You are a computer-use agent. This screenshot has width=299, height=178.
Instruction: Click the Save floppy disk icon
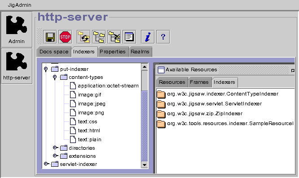click(50, 37)
